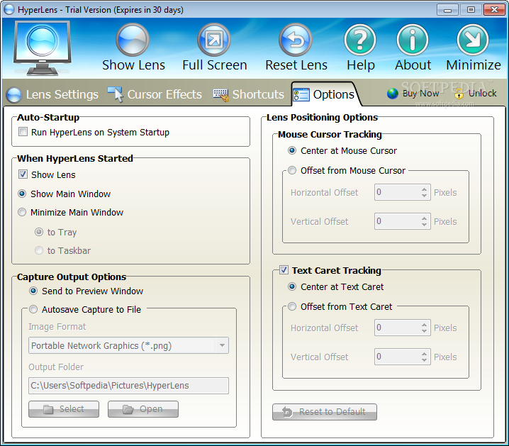Click the Buy Now link
This screenshot has height=446, width=509.
(420, 94)
